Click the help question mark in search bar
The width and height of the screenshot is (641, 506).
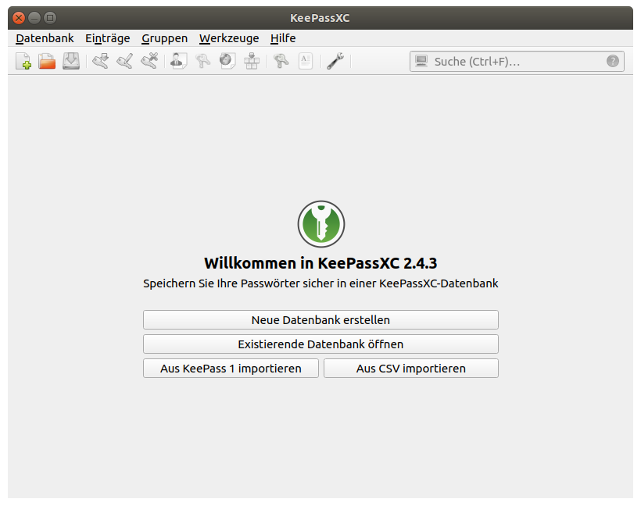click(x=613, y=61)
